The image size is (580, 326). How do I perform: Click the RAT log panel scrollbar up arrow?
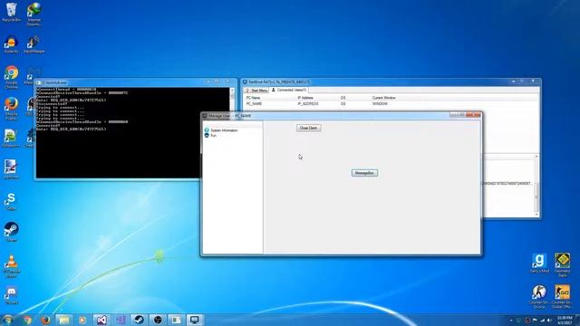click(x=536, y=157)
